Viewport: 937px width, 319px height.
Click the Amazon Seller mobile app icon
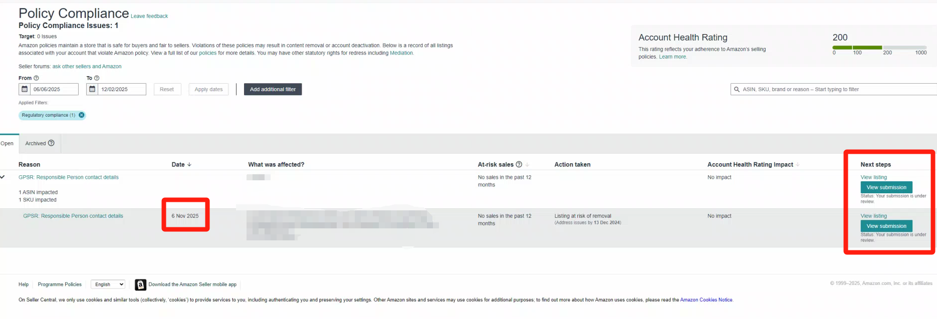(141, 284)
